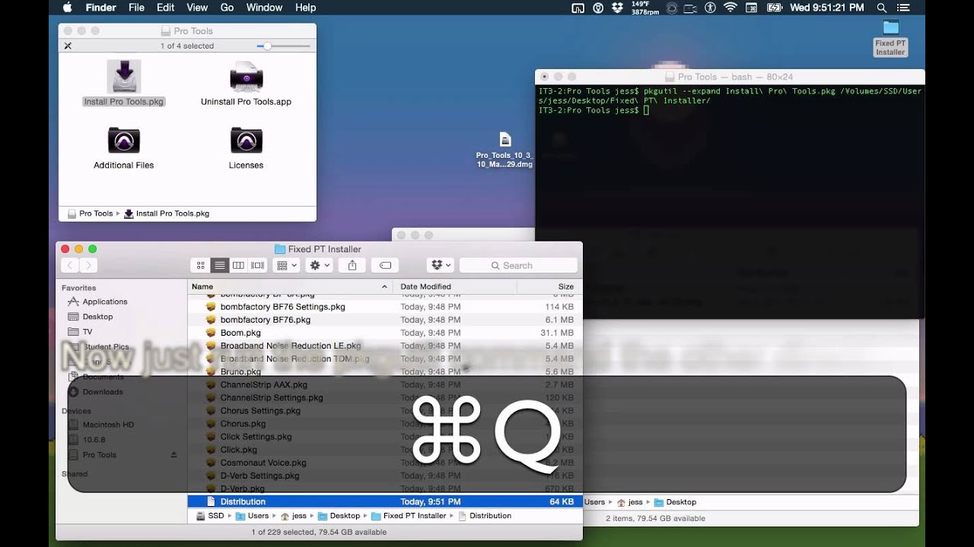Sort by the Size column header

(x=549, y=286)
